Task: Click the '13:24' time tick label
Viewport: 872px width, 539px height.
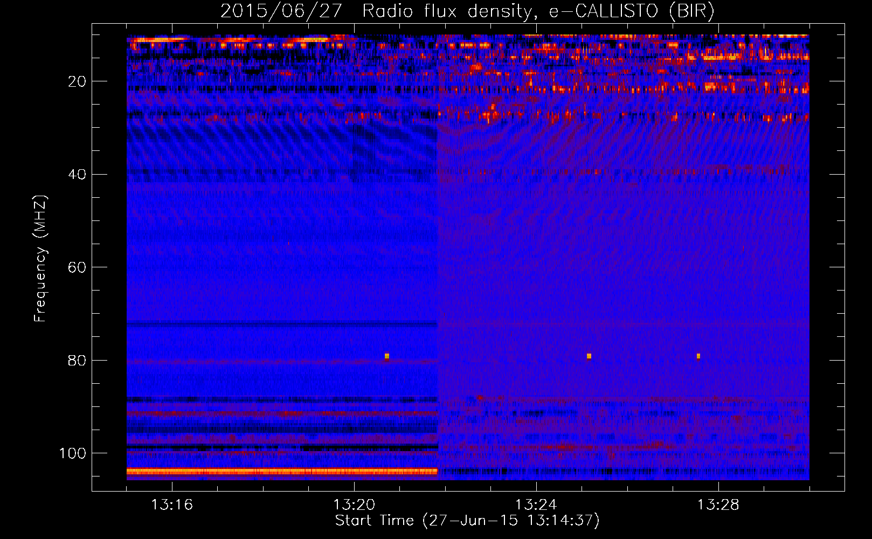Action: click(536, 505)
